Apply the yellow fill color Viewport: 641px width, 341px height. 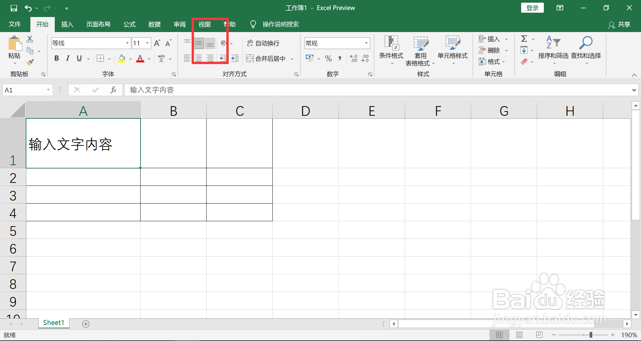pos(122,58)
